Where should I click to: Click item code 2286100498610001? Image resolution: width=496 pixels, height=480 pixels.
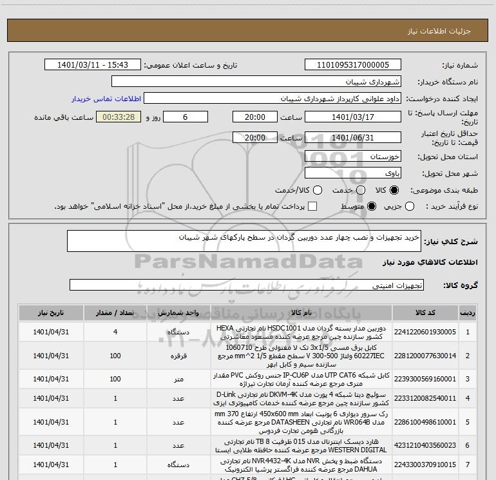coord(425,422)
